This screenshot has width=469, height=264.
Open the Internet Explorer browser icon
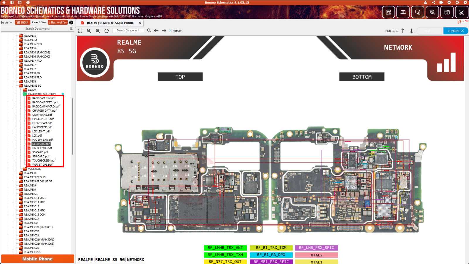[x=28, y=2]
